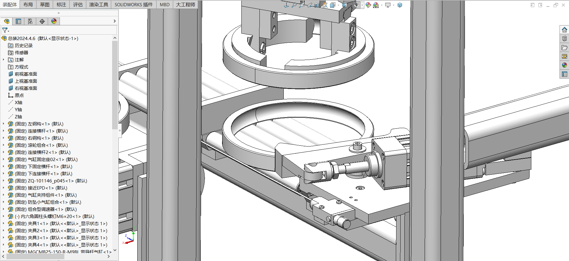The height and width of the screenshot is (261, 569).
Task: Open the FeatureManager design tree tab
Action: pyautogui.click(x=7, y=21)
